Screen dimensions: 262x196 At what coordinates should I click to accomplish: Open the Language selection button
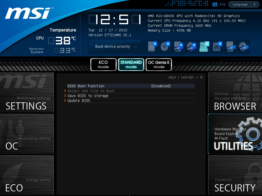click(x=240, y=4)
